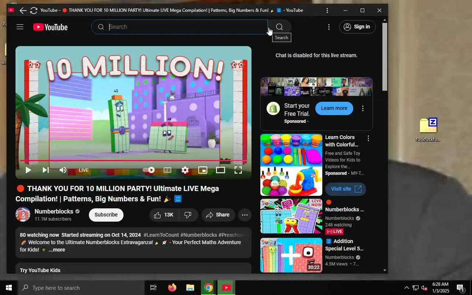Open the Shopify ad options menu
Viewport: 472px width, 295px height.
[363, 108]
